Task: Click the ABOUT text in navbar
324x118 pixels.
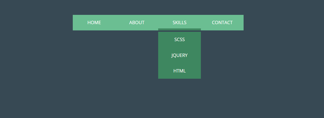Action: [x=137, y=23]
